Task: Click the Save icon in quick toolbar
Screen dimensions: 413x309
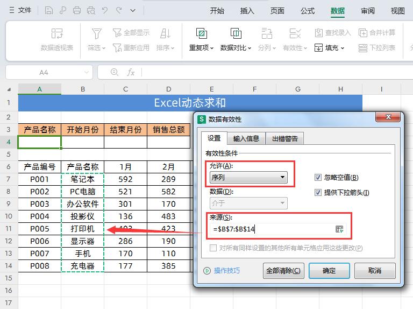Action: (49, 11)
